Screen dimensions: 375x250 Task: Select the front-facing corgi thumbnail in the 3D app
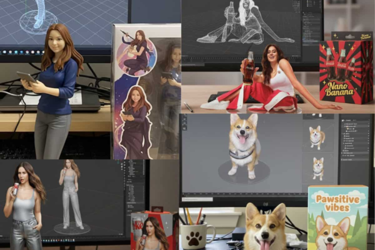(x=318, y=168)
